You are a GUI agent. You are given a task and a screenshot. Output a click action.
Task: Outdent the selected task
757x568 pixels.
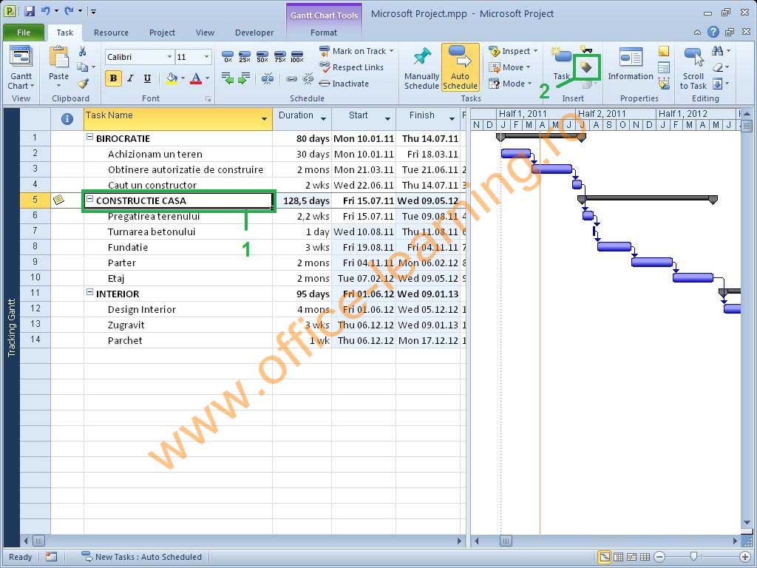tap(228, 78)
